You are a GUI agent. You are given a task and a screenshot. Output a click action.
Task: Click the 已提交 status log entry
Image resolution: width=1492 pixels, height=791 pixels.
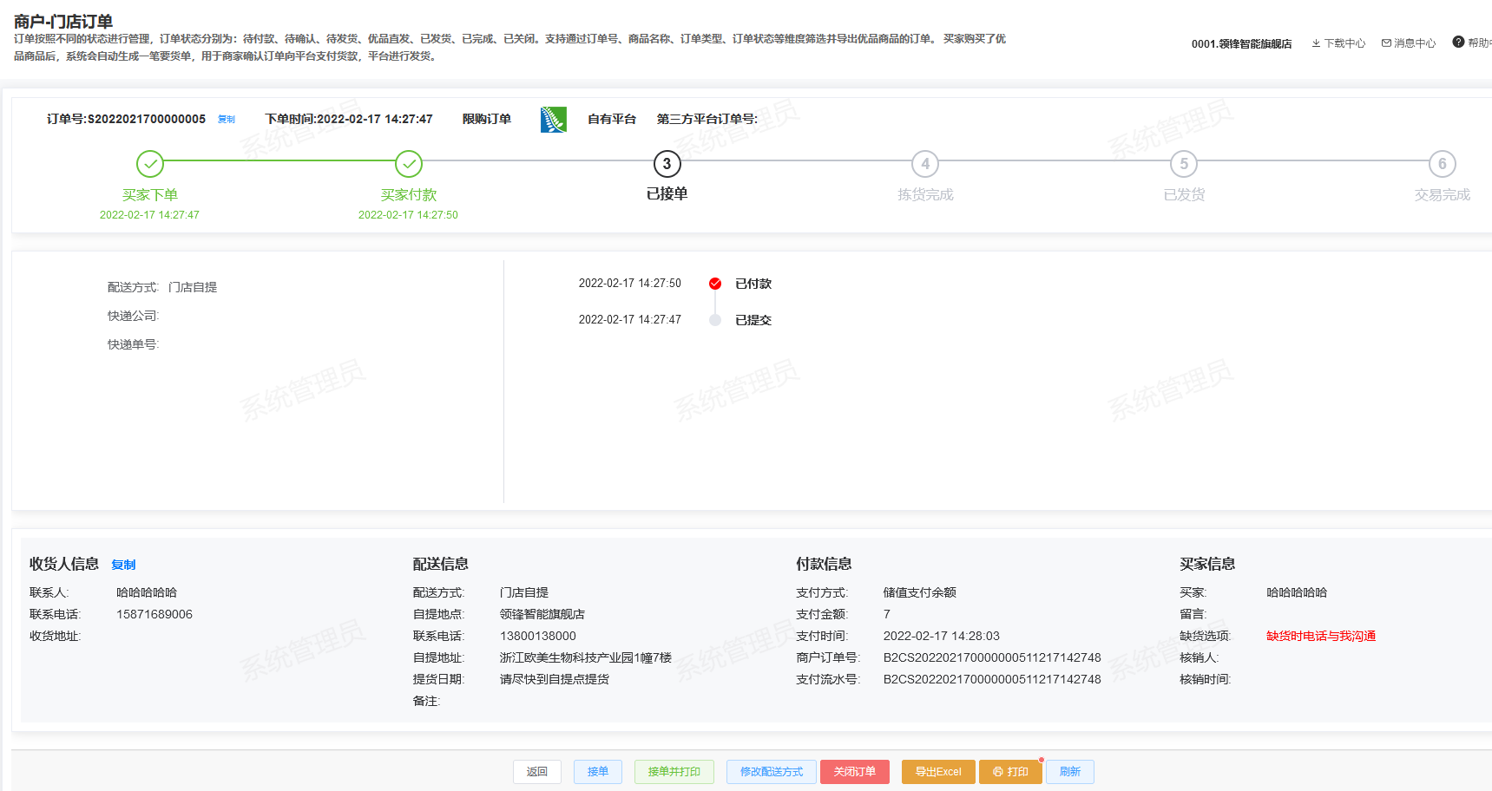point(753,320)
